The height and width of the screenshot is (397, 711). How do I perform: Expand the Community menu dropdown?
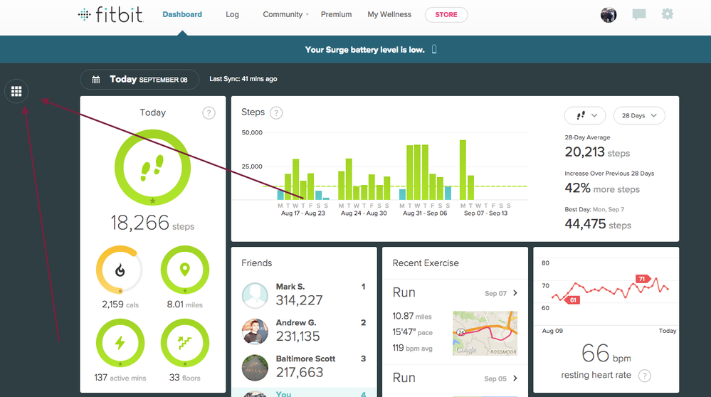[x=285, y=14]
